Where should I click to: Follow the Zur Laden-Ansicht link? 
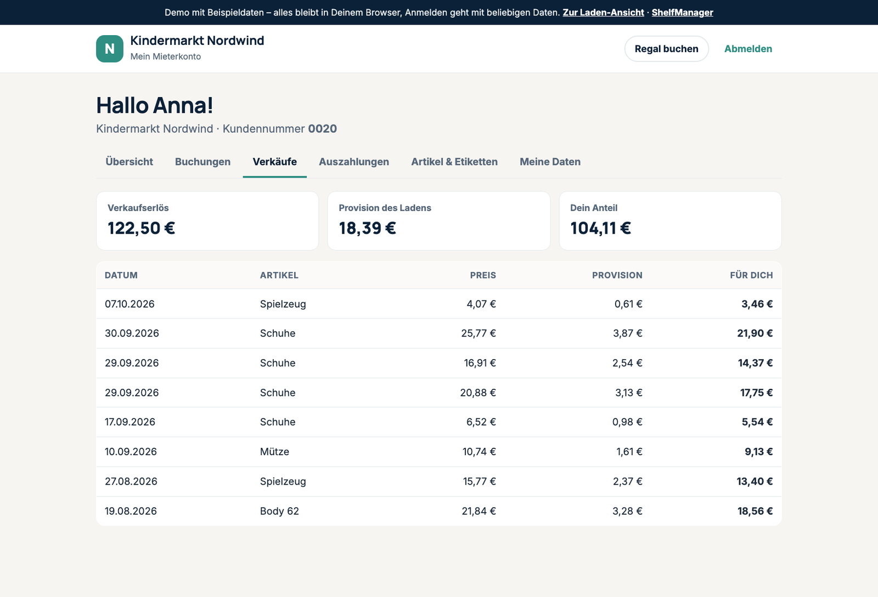pyautogui.click(x=603, y=12)
